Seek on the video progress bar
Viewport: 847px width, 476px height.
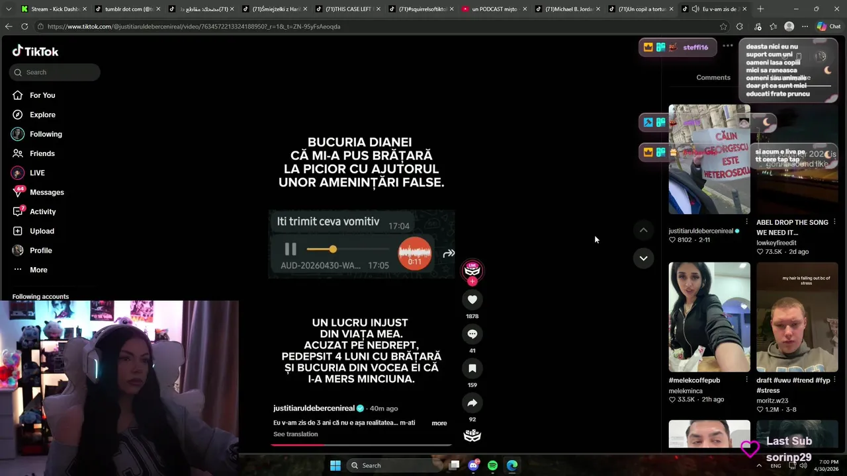(361, 444)
